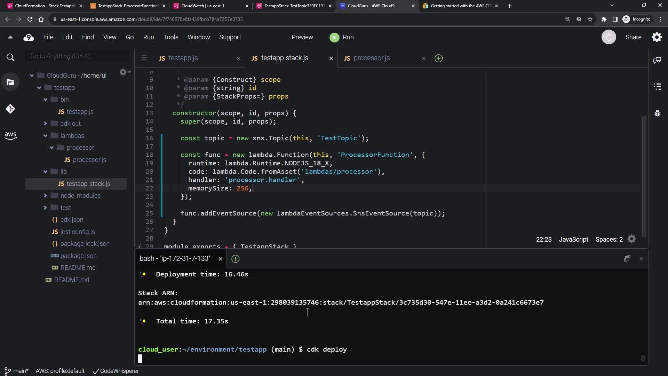Maximize the terminal pane
Image resolution: width=668 pixels, height=376 pixels.
627,259
